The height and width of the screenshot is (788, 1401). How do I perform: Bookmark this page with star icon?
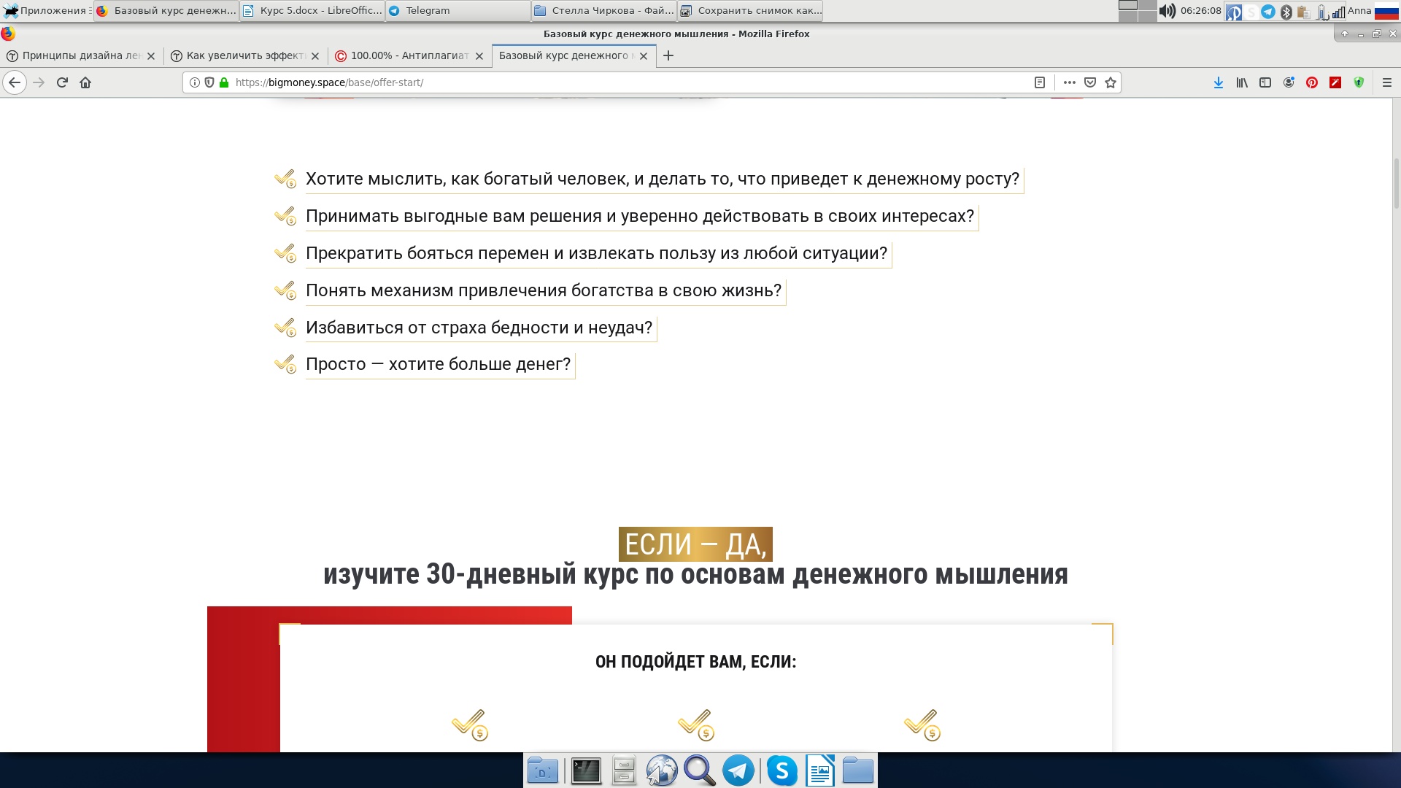(1111, 82)
